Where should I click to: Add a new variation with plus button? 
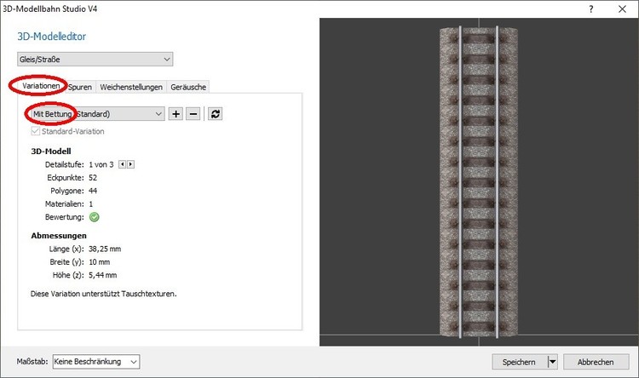pyautogui.click(x=176, y=114)
